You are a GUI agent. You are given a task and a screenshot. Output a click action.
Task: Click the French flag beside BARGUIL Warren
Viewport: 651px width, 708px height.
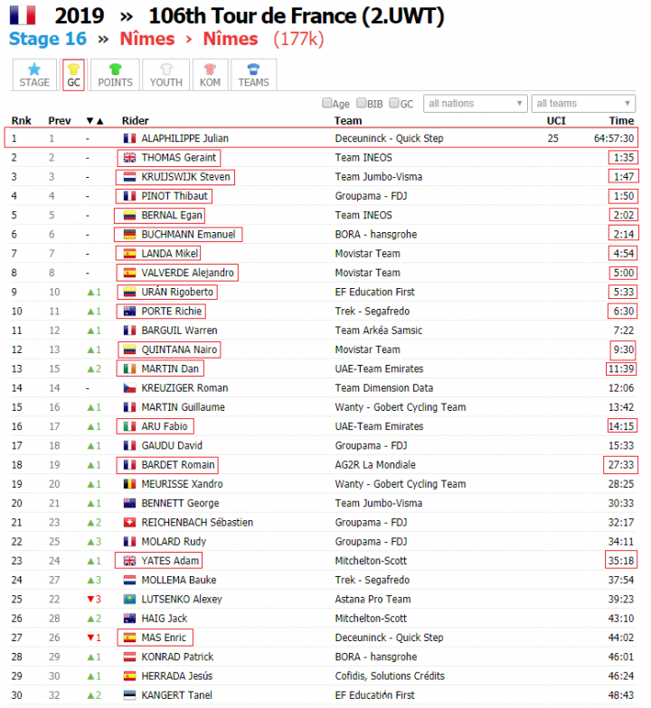point(130,331)
